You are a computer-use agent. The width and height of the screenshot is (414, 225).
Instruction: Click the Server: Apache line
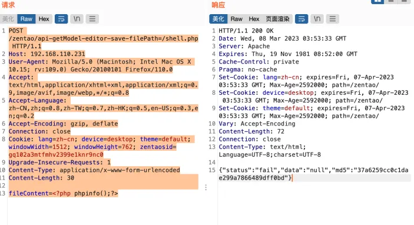pyautogui.click(x=244, y=47)
